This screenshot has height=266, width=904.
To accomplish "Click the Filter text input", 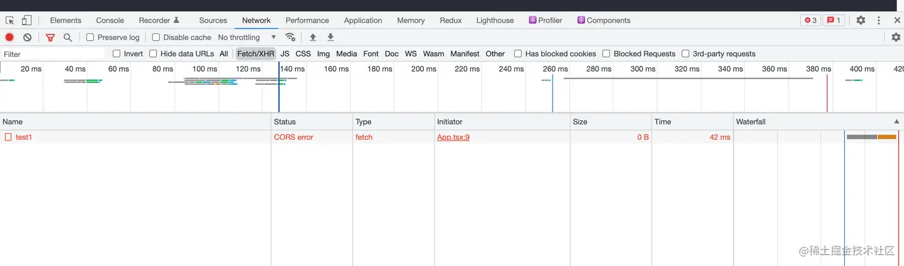I will point(53,54).
